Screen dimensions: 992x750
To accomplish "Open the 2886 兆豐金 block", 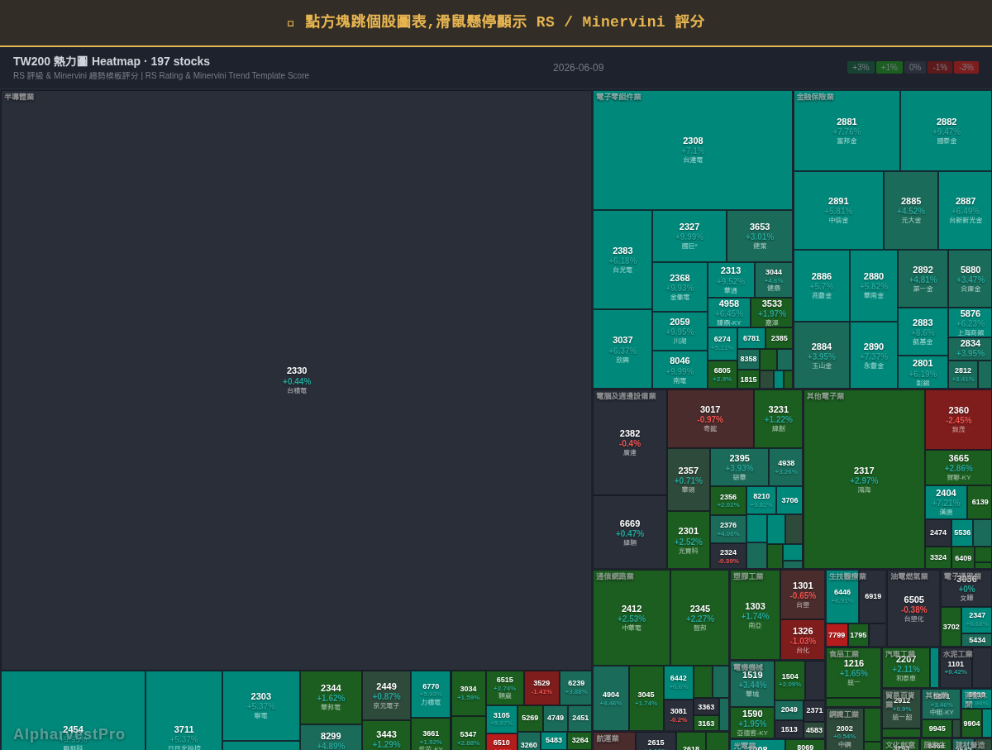I will point(822,285).
